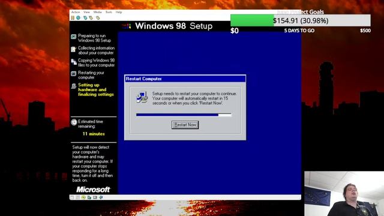Screen dimensions: 384x216
Task: Click the Collecting information about your computer text
Action: click(x=96, y=50)
